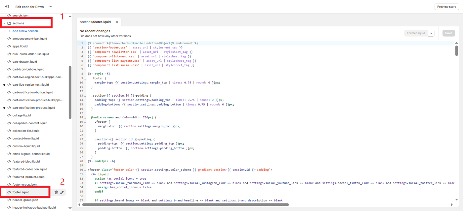Delete footer.liquid with the trash icon
463x211 pixels.
[x=56, y=192]
